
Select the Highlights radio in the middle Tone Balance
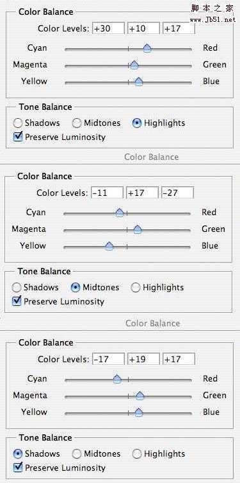click(x=136, y=288)
